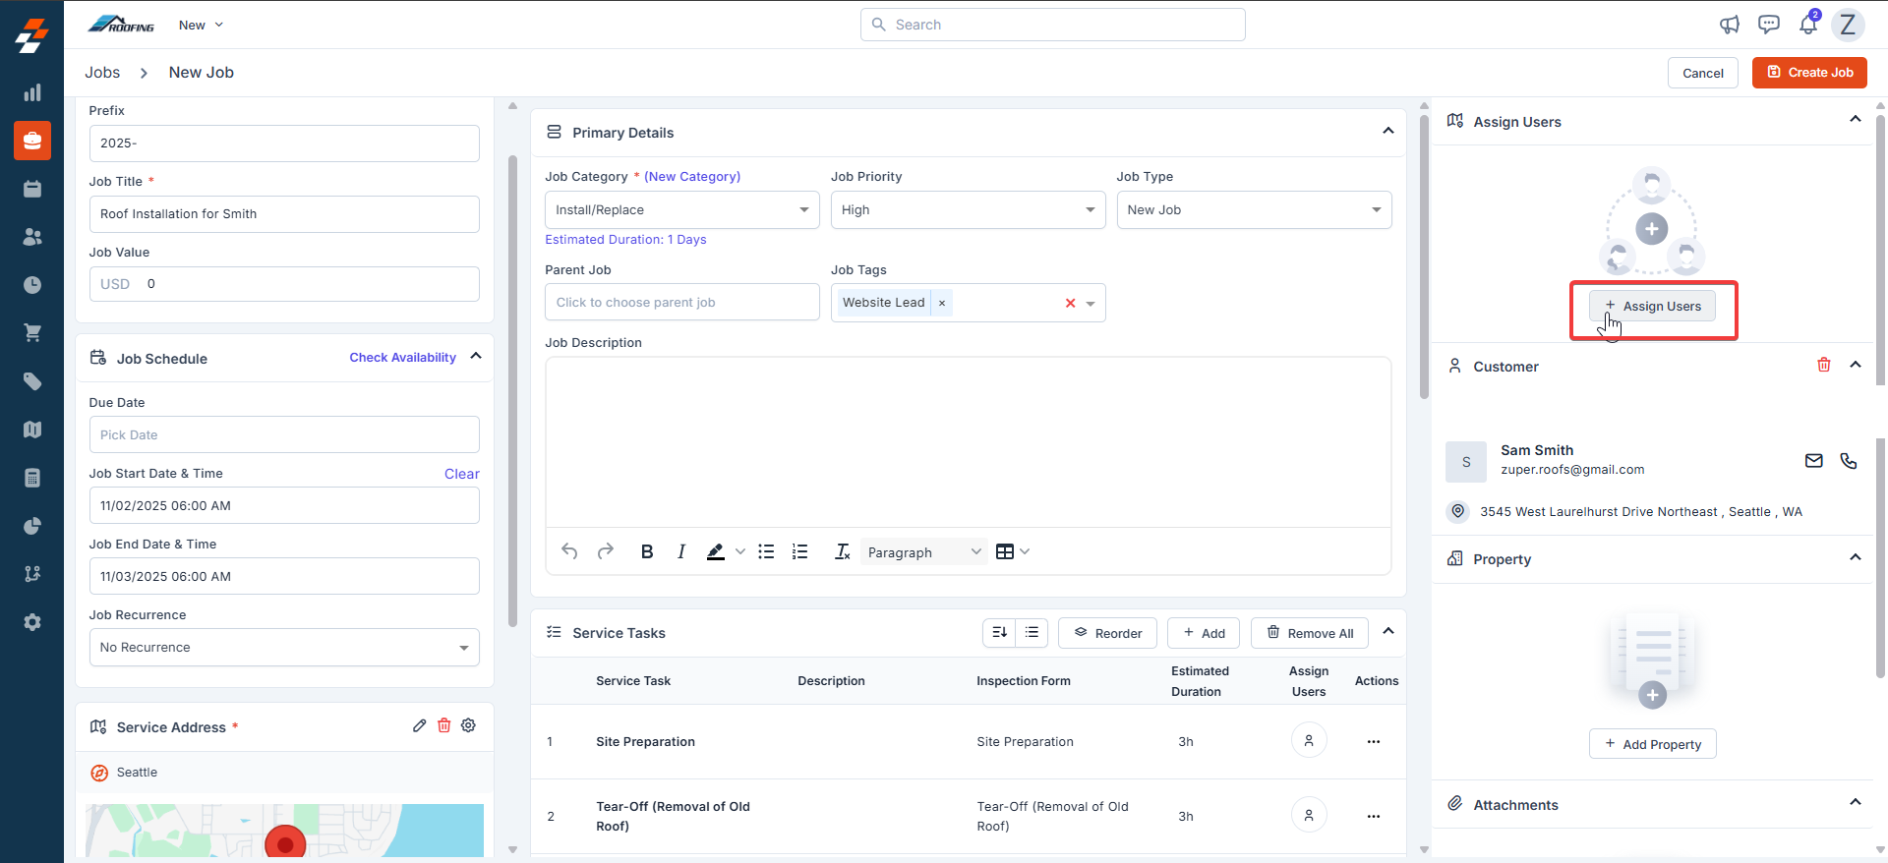Edit the Service Address with pencil icon
Viewport: 1888px width, 863px height.
click(420, 725)
